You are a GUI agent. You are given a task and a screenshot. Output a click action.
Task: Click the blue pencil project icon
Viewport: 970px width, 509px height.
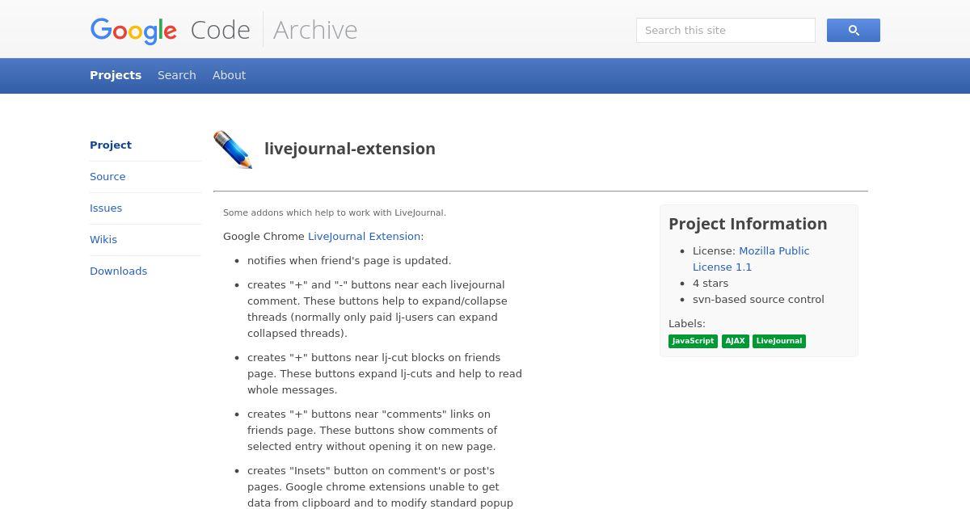[x=233, y=149]
